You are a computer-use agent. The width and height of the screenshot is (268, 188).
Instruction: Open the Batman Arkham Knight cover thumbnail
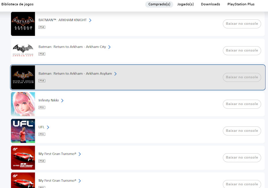(23, 24)
